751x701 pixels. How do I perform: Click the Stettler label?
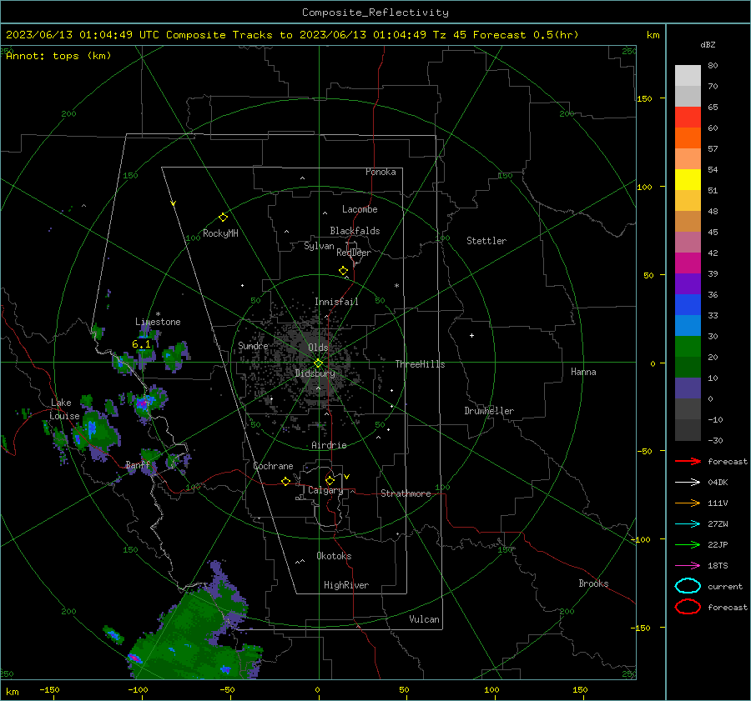[x=486, y=241]
